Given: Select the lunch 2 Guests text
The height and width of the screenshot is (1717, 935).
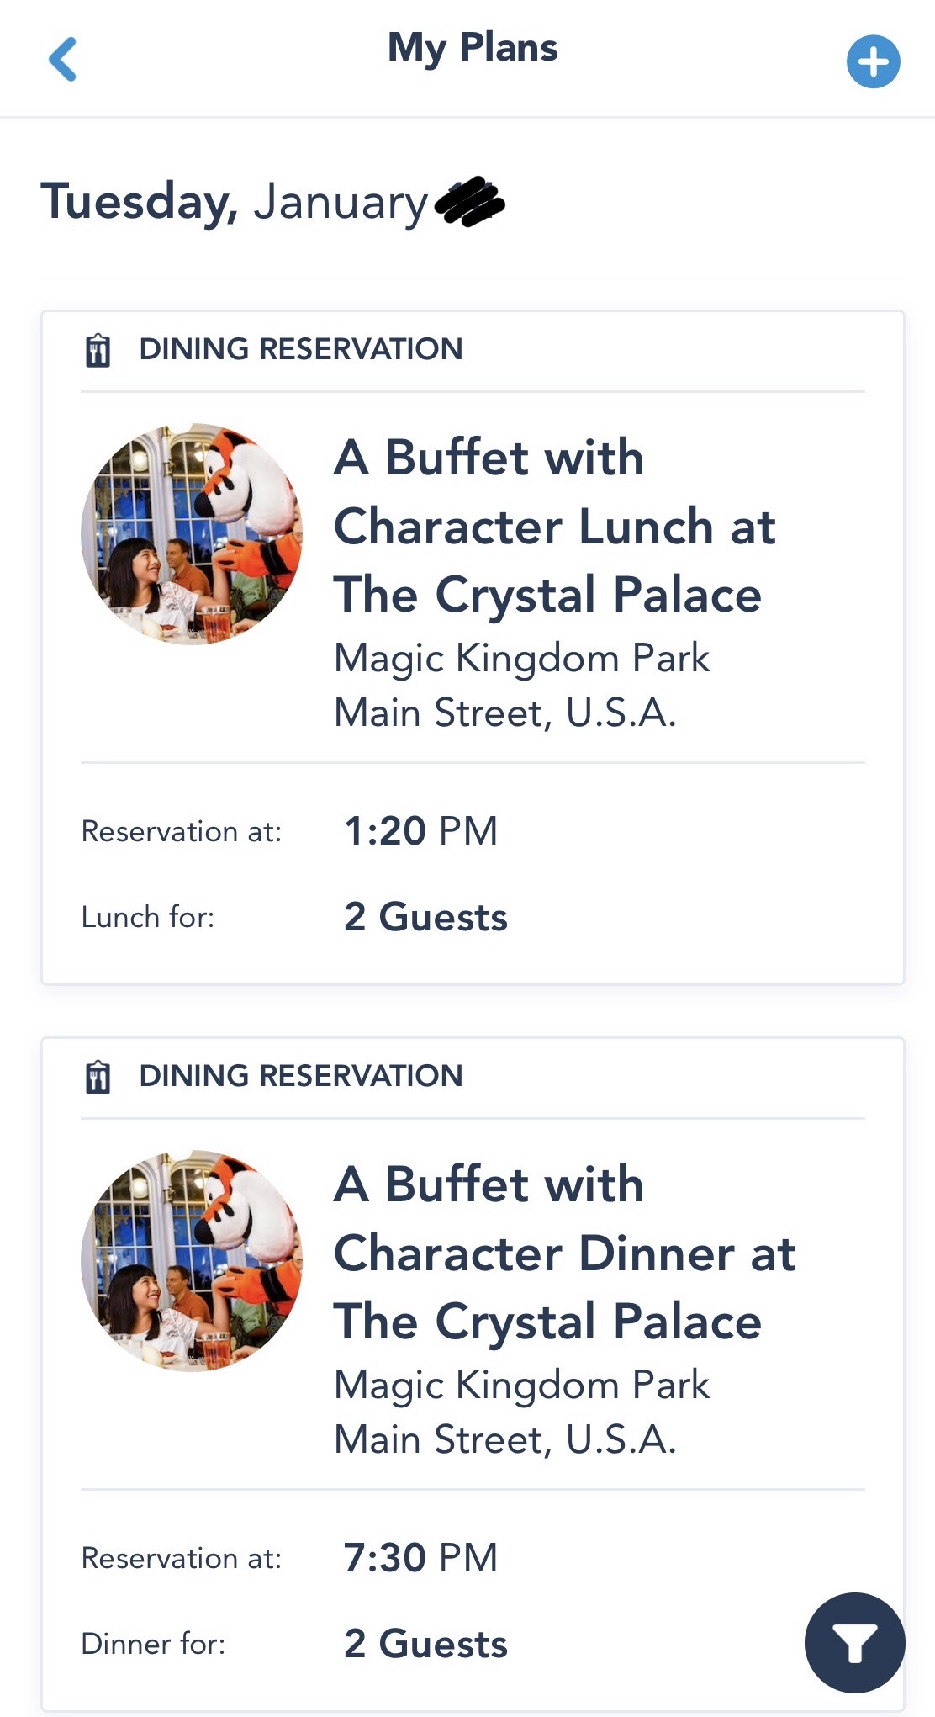Looking at the screenshot, I should click(425, 917).
